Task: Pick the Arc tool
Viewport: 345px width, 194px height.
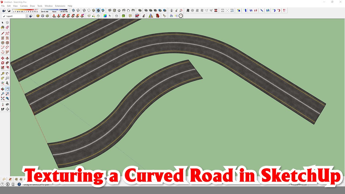Action: pos(3,47)
